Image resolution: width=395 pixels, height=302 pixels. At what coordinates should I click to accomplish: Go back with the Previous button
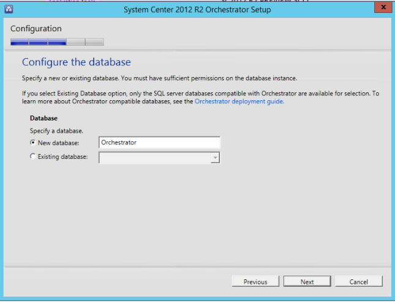255,282
